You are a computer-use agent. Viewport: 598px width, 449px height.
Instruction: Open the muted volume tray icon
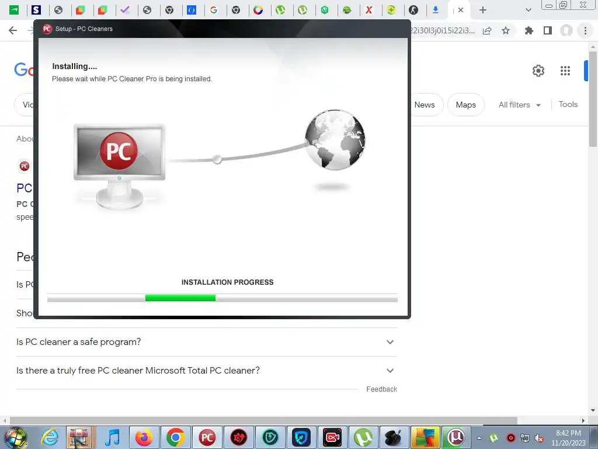(x=539, y=438)
